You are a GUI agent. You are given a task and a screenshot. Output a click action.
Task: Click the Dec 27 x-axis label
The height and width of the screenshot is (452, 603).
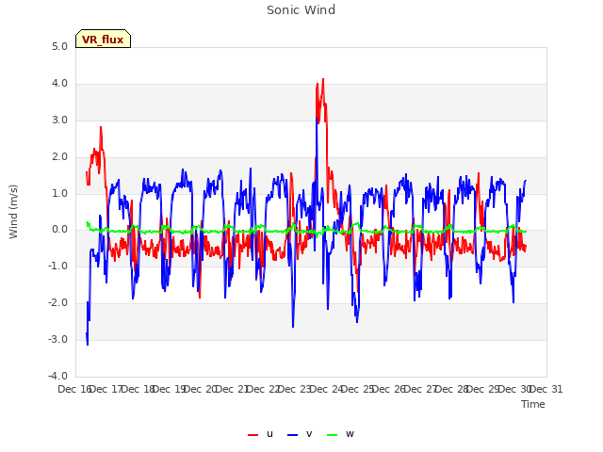(420, 389)
